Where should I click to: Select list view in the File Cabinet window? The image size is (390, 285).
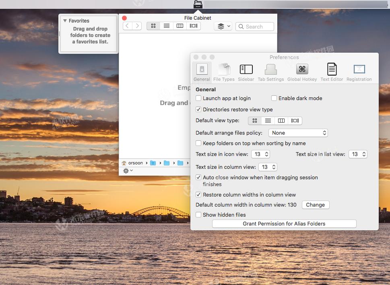tap(166, 26)
